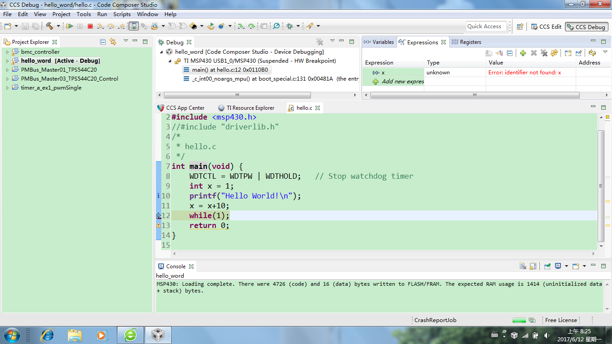Toggle Scroll Lock in Console toolbar
Image resolution: width=612 pixels, height=344 pixels.
click(533, 266)
